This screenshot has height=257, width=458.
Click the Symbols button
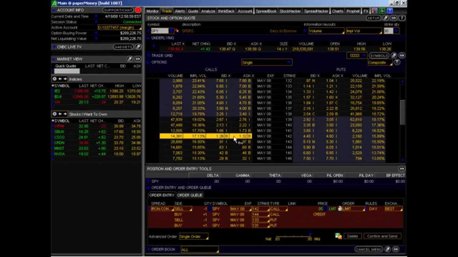click(x=379, y=55)
